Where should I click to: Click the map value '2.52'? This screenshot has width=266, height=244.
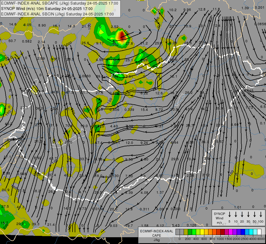click(x=115, y=27)
